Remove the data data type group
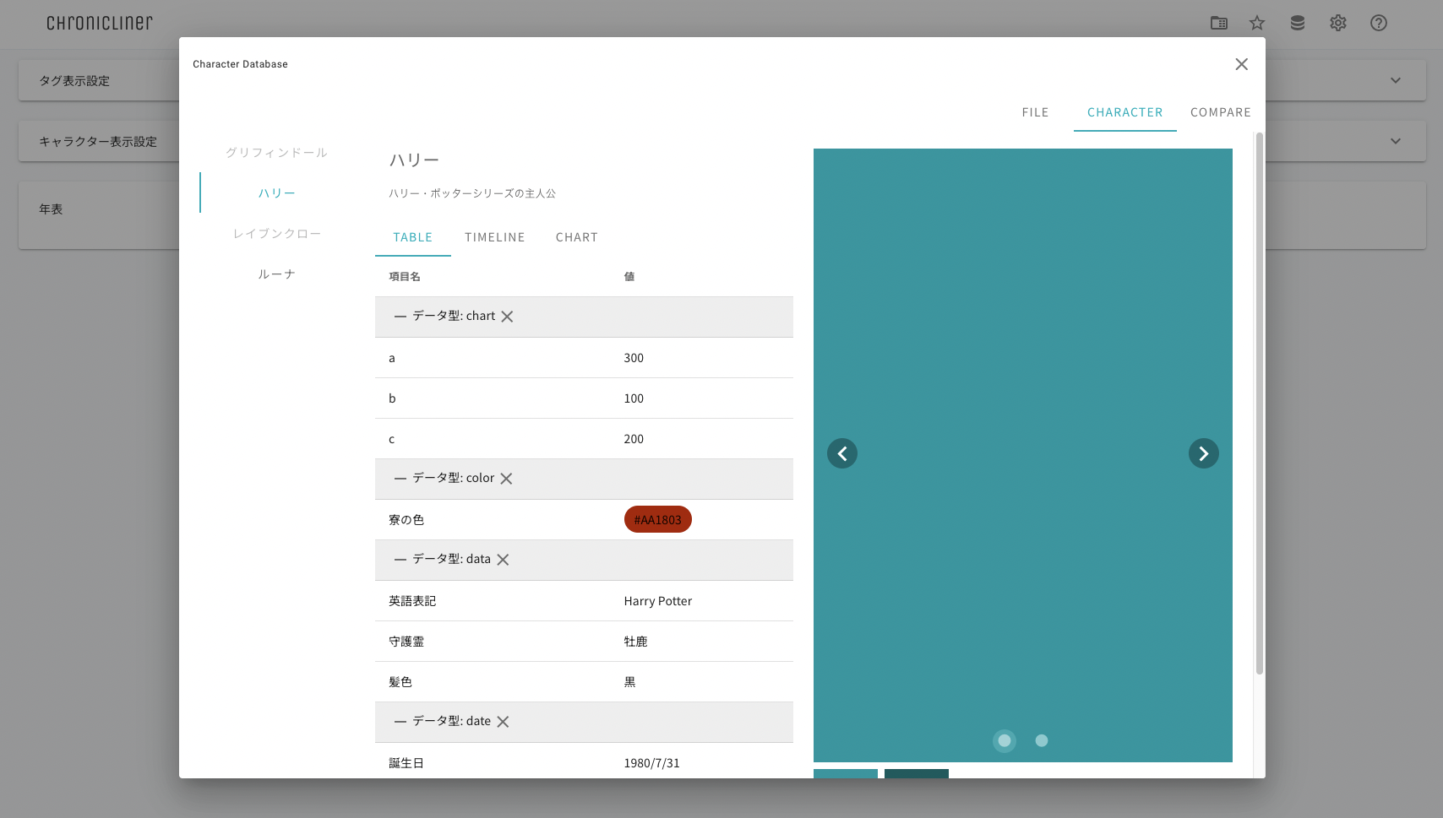Image resolution: width=1443 pixels, height=818 pixels. click(x=503, y=560)
